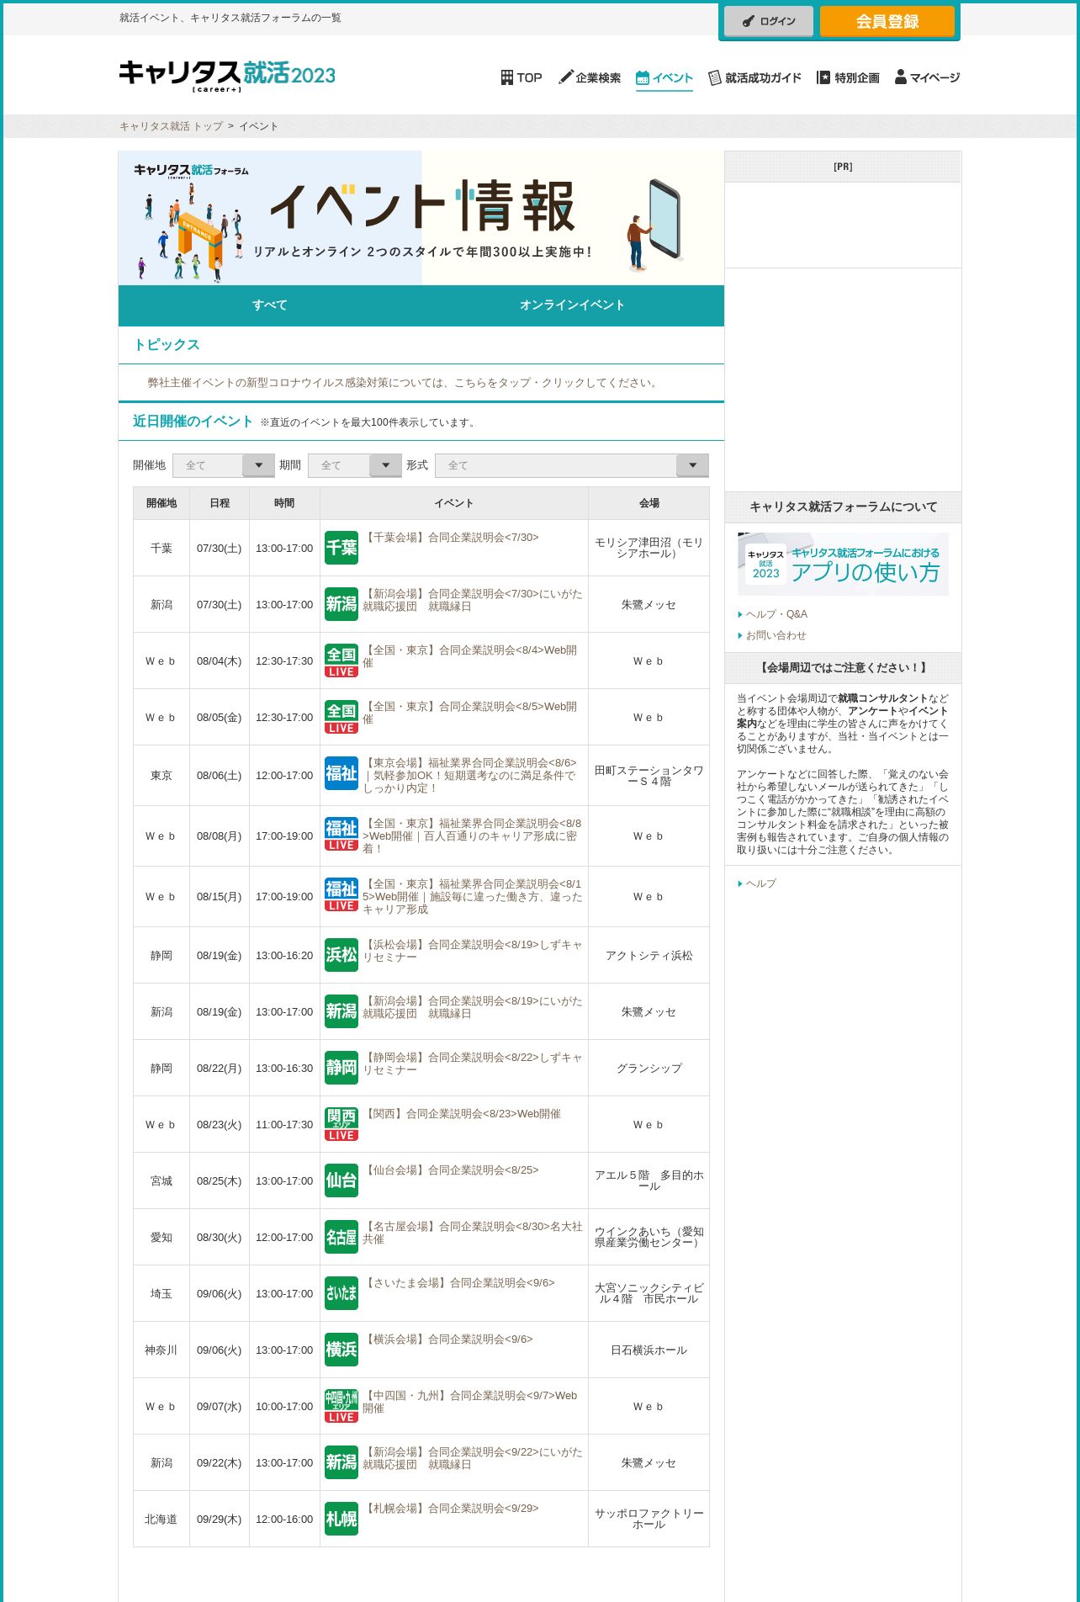
Task: Click the 会場 column header
Action: click(649, 503)
